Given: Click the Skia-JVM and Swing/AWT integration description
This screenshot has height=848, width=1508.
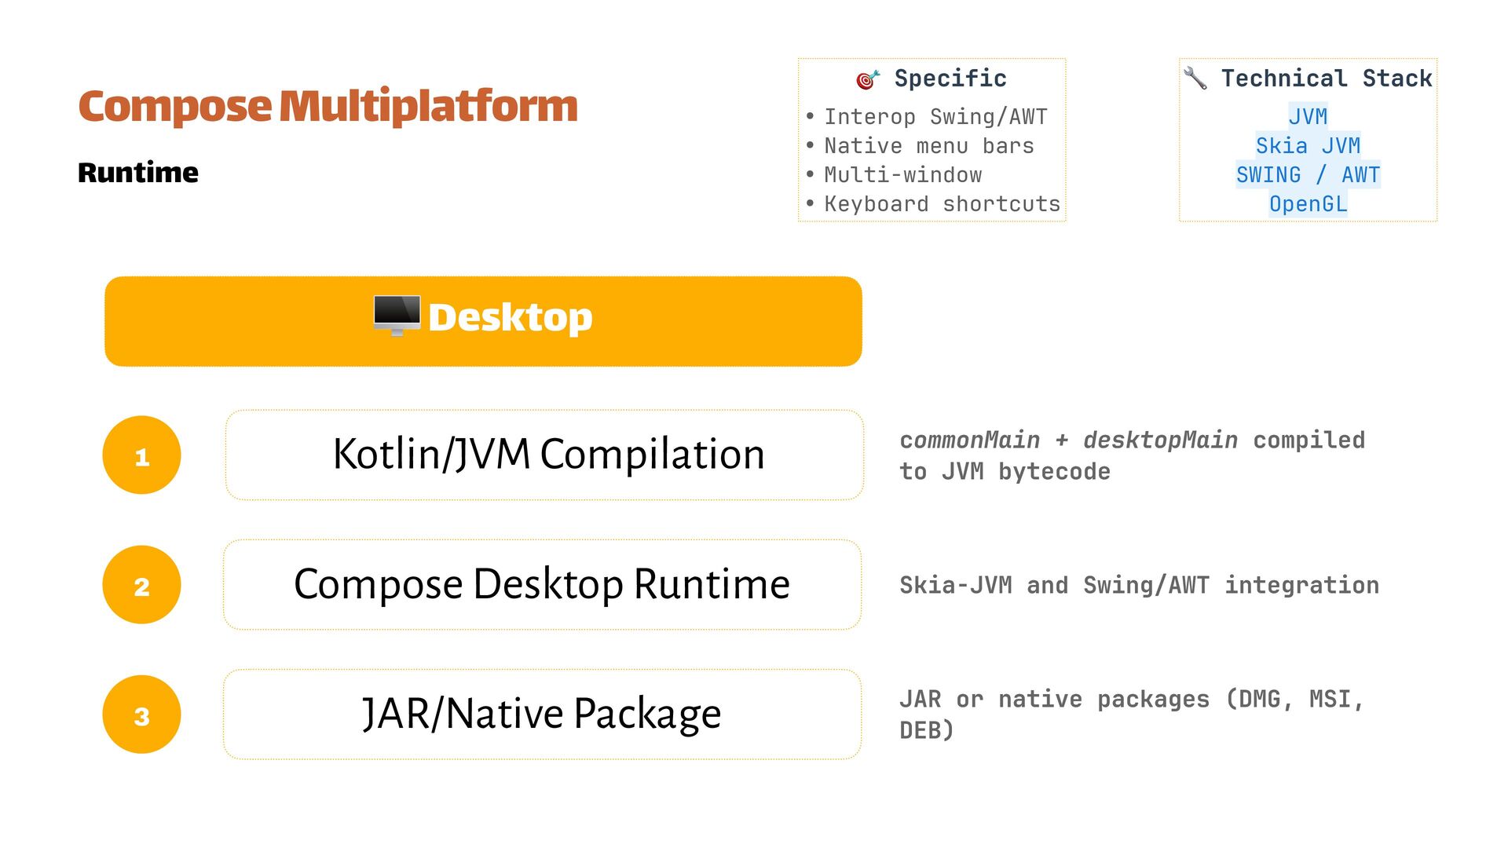Looking at the screenshot, I should coord(1139,586).
